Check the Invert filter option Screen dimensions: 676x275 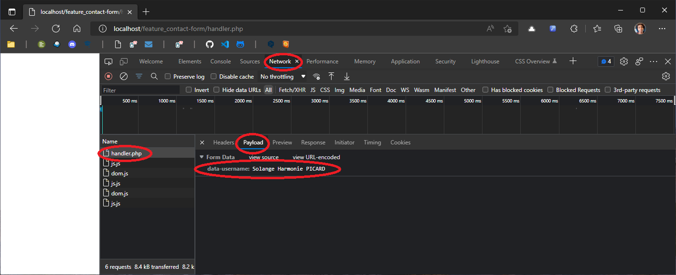(189, 90)
